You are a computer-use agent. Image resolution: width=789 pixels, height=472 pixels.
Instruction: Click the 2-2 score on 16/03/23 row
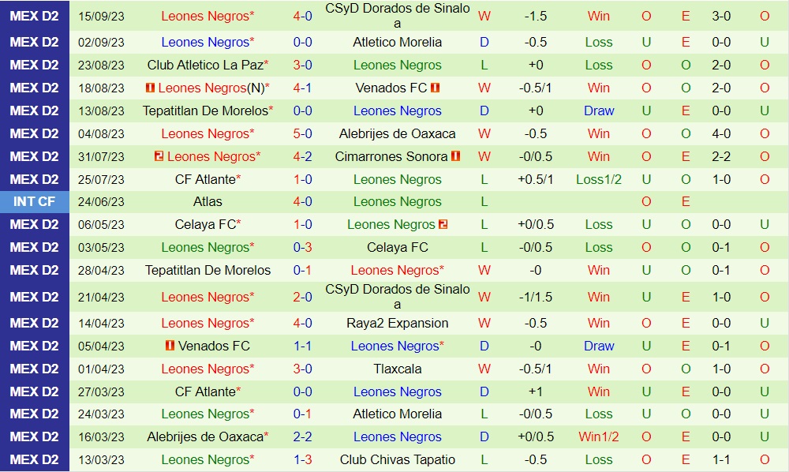tap(303, 437)
